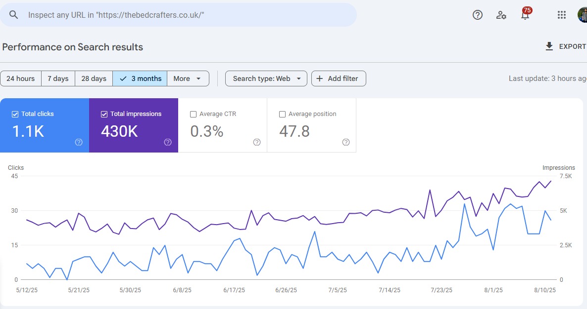The image size is (587, 309).
Task: Click the search magnifier icon
Action: [x=13, y=15]
